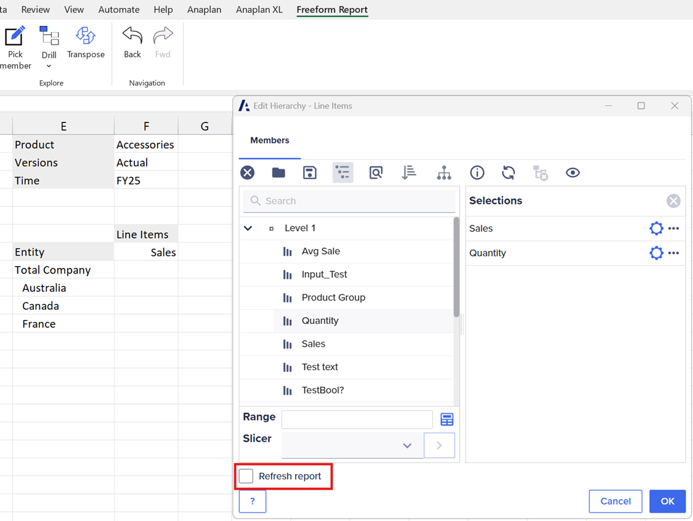The width and height of the screenshot is (693, 521).
Task: Click the Search members input field
Action: pos(357,201)
